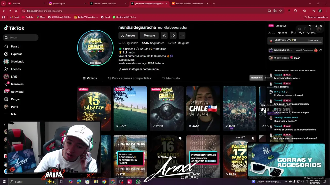Open WhatsApp from Windows taskbar

click(x=138, y=182)
